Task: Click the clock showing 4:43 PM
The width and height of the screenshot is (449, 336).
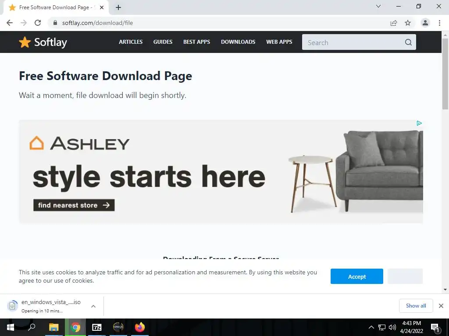Action: point(411,327)
